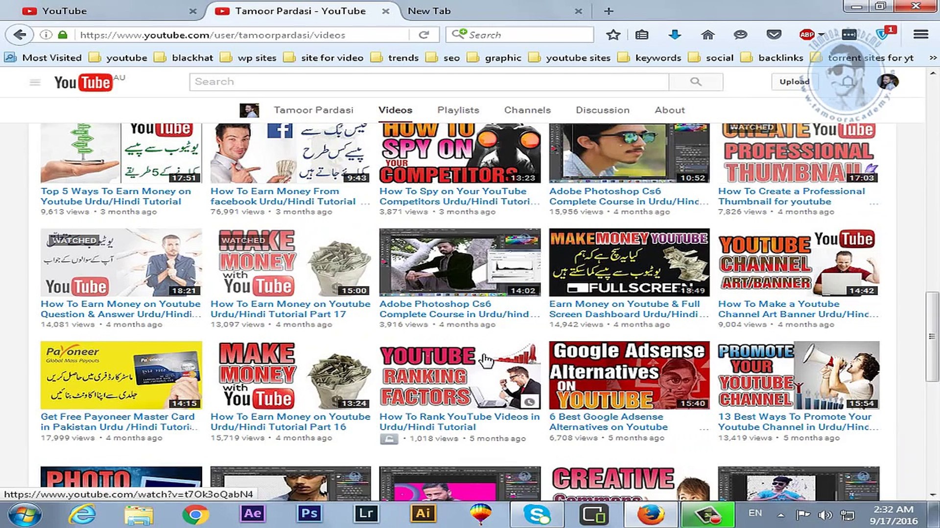Click the Adblock Plus icon
Screen dimensions: 940x528
[806, 35]
